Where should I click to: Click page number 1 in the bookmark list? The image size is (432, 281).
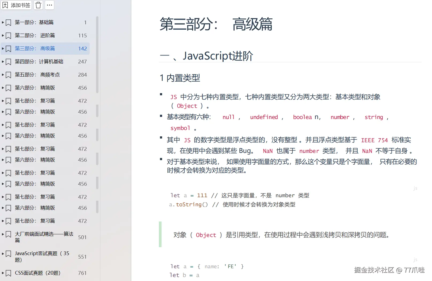click(85, 22)
